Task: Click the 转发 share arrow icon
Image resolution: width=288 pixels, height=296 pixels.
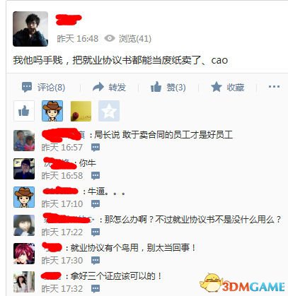Action: (98, 87)
